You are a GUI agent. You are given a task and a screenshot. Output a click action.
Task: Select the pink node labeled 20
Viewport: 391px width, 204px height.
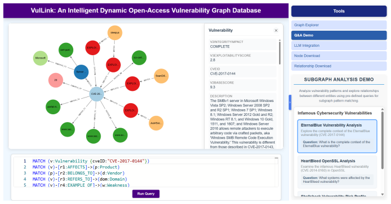(x=55, y=80)
